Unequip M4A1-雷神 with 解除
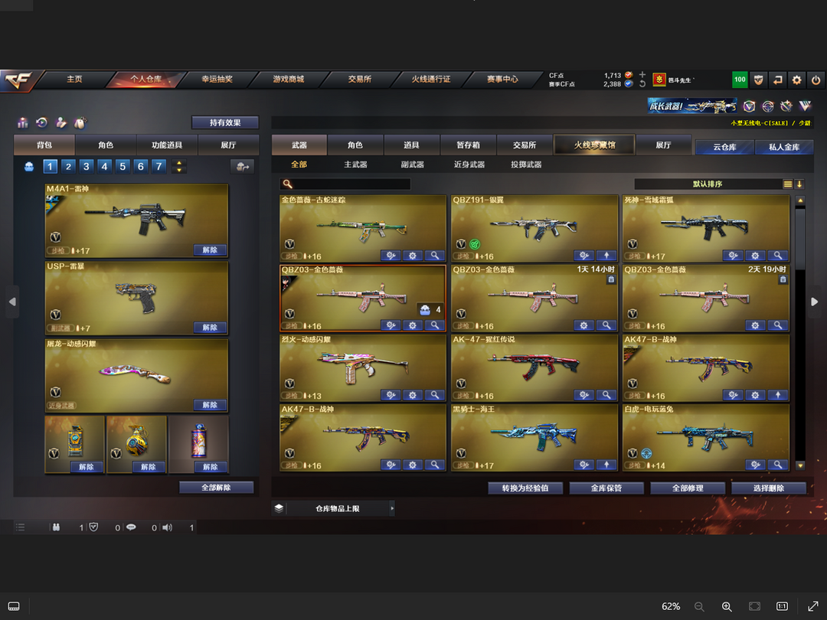The width and height of the screenshot is (827, 620). coord(210,250)
